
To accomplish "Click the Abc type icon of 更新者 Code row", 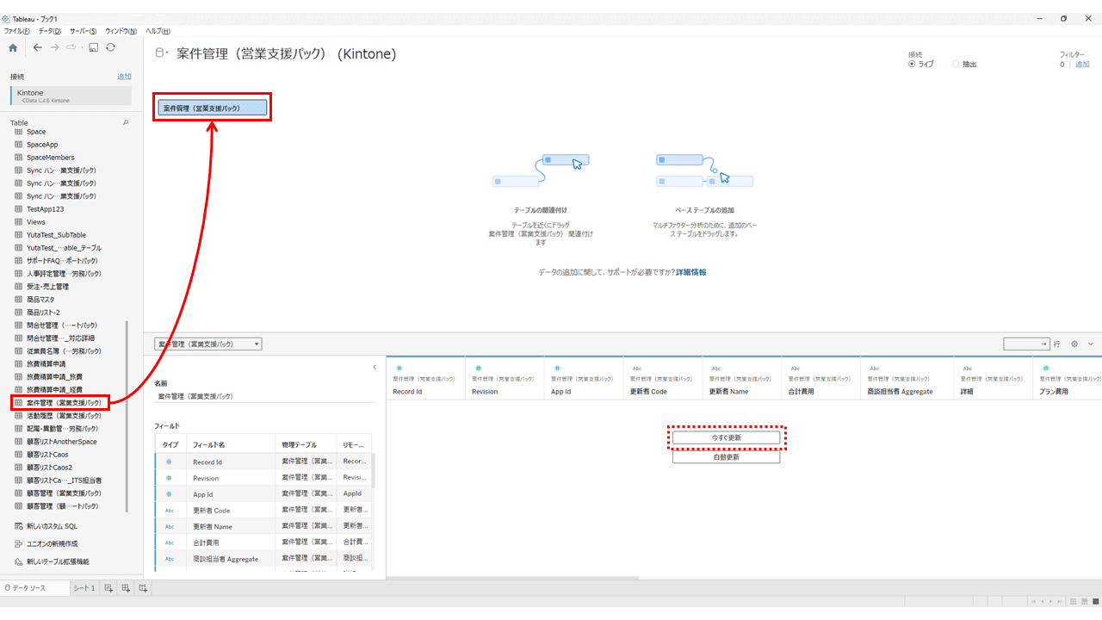I will 170,511.
